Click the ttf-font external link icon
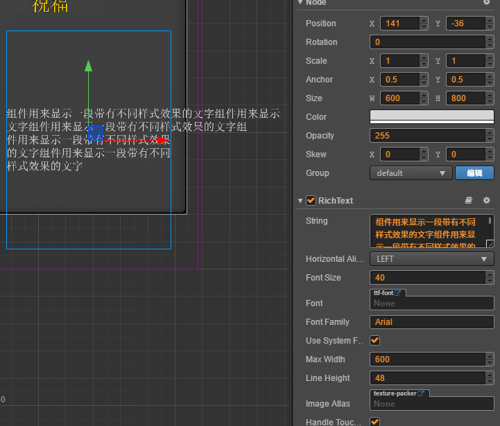This screenshot has height=426, width=500. pyautogui.click(x=398, y=293)
